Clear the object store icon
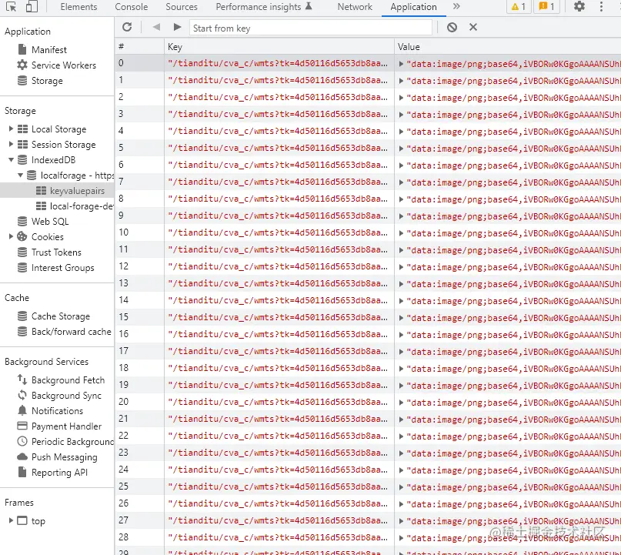Image resolution: width=621 pixels, height=555 pixels. [452, 28]
